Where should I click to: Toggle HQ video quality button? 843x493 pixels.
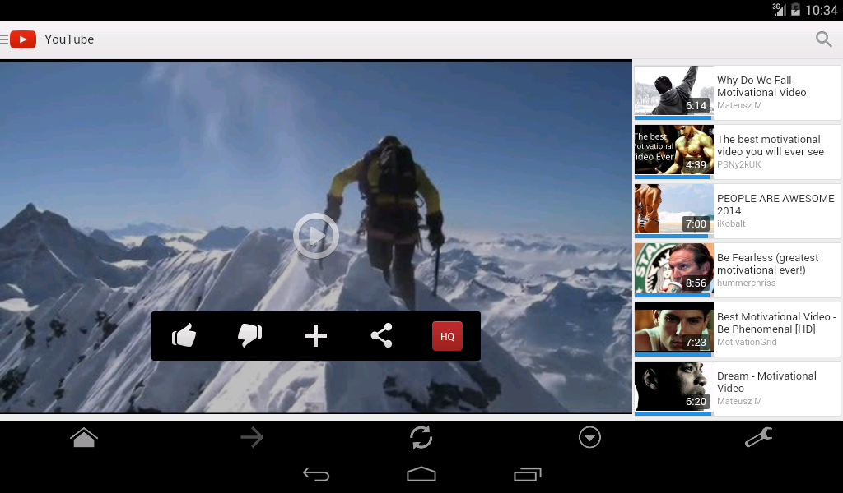pos(447,336)
